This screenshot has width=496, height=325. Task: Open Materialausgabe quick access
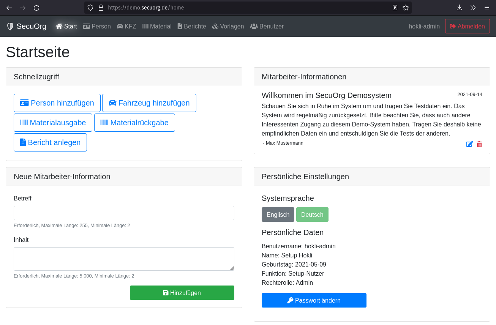point(53,123)
